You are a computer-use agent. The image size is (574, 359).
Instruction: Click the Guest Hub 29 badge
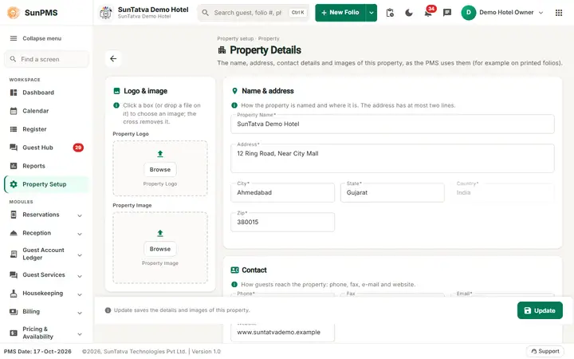78,148
